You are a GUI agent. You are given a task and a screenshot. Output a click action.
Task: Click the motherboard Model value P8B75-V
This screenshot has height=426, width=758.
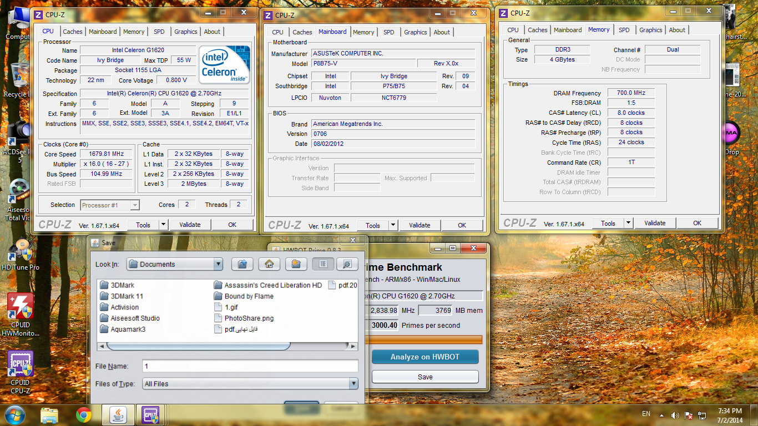coord(363,64)
